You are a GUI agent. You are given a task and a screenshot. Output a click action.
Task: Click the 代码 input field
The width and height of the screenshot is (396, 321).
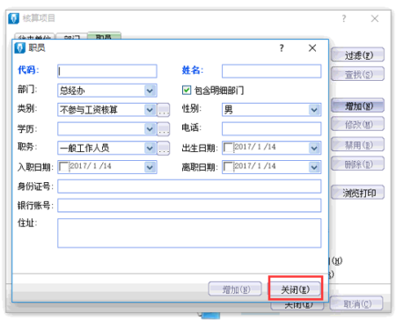(107, 71)
